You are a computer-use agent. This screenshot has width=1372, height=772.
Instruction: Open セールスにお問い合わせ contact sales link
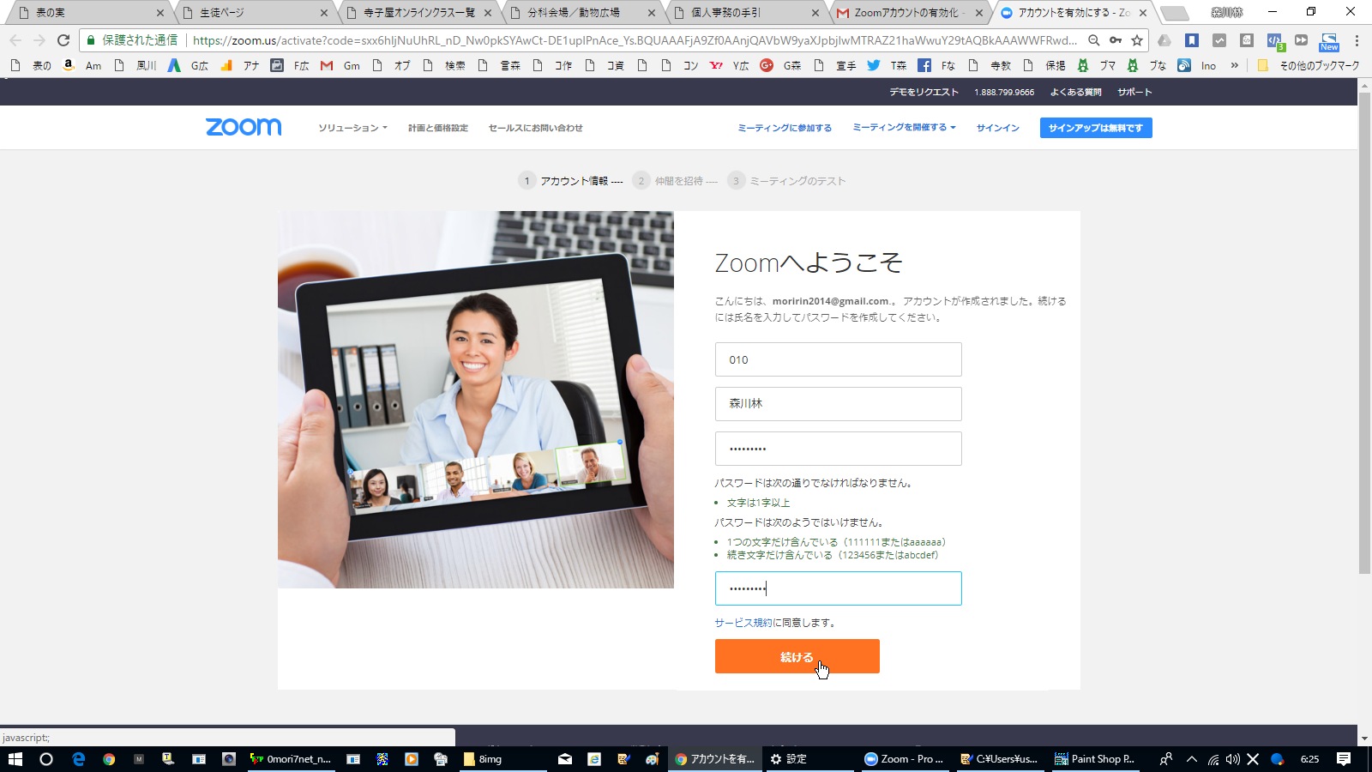pos(535,128)
